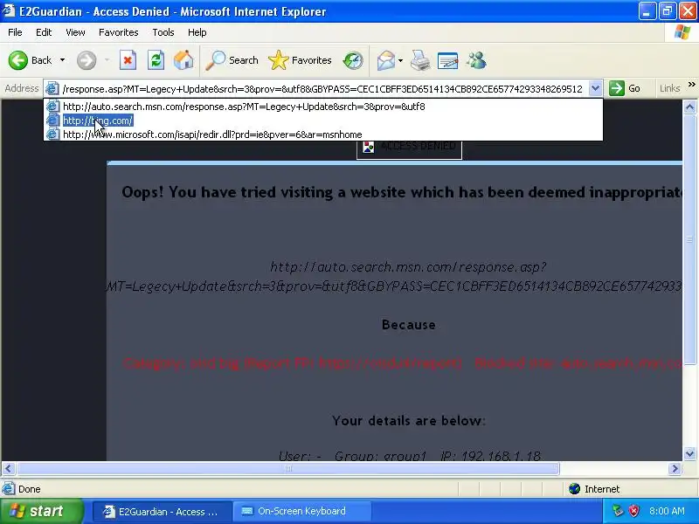
Task: Select the microsoft.com redir.dll address entry
Action: point(323,134)
